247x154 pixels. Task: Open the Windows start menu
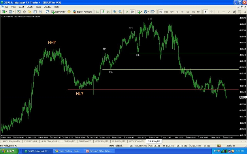9,151
